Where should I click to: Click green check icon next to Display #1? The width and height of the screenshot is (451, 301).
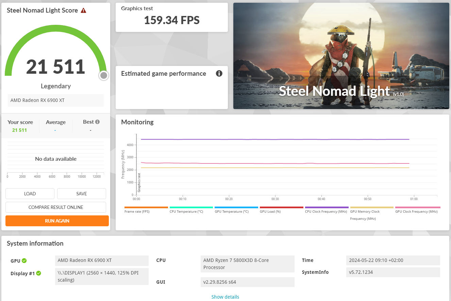[39, 273]
